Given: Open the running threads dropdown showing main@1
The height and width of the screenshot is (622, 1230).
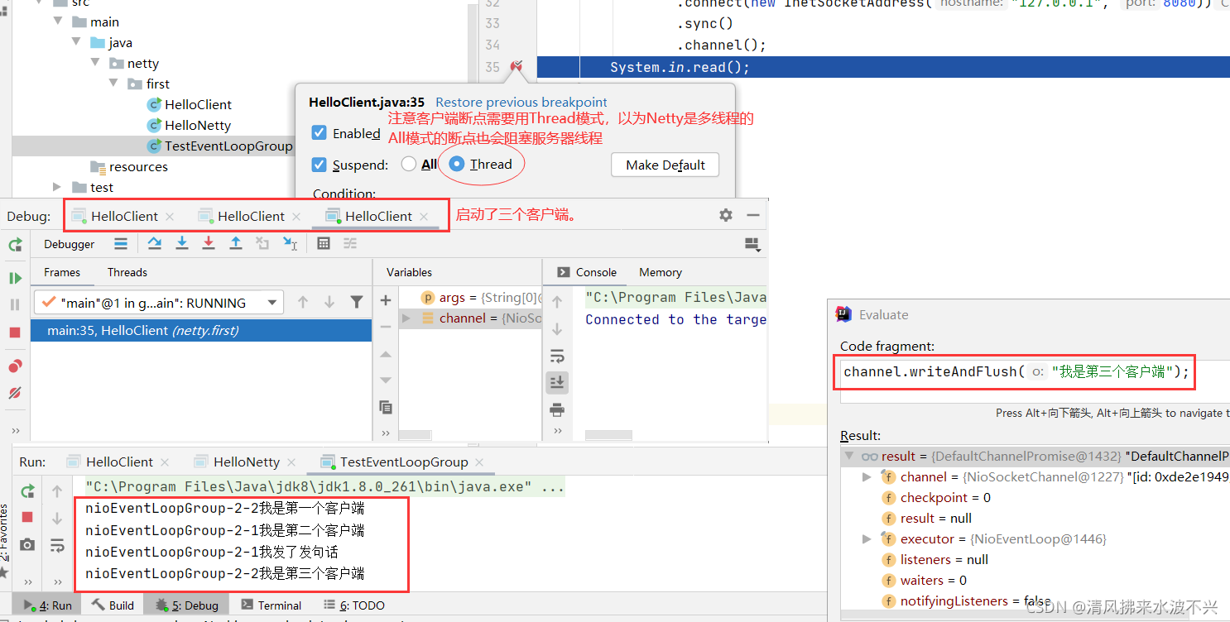Looking at the screenshot, I should 272,302.
